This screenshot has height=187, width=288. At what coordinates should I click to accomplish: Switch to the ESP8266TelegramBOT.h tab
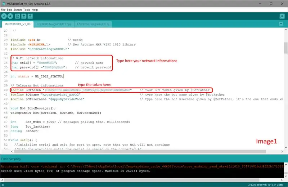pos(93,24)
